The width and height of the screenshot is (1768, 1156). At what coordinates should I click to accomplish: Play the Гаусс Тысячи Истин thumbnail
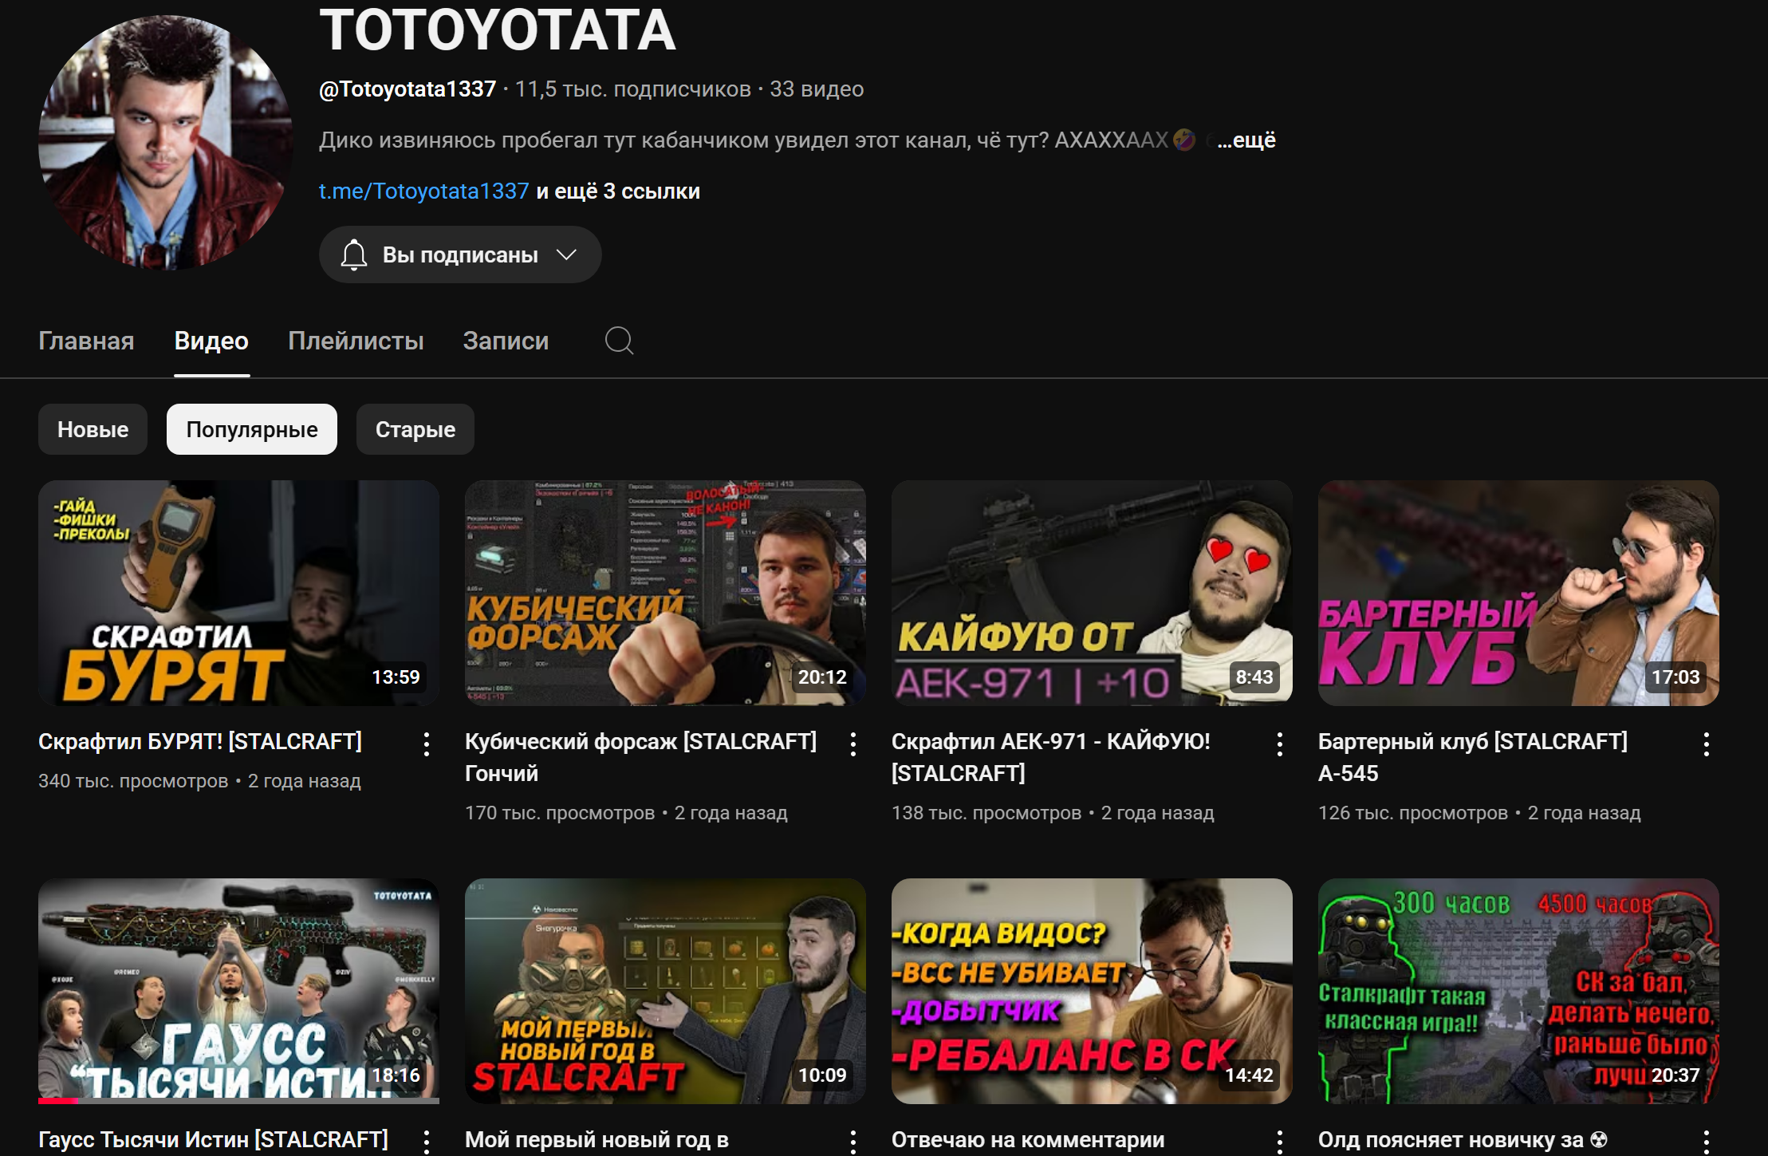tap(238, 991)
